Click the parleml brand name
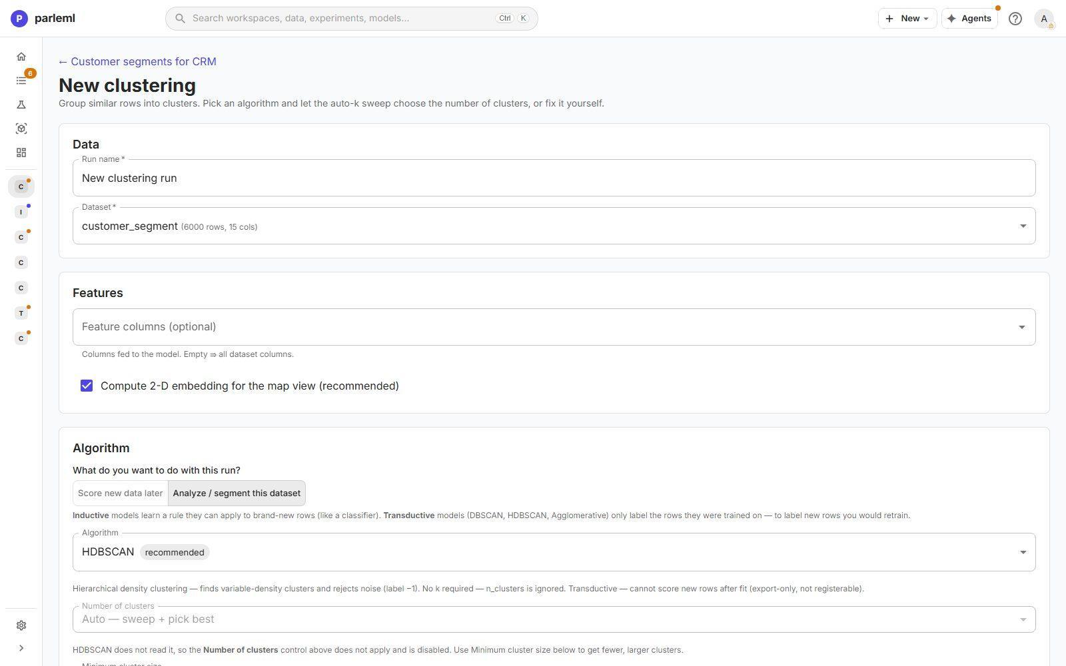 point(55,19)
